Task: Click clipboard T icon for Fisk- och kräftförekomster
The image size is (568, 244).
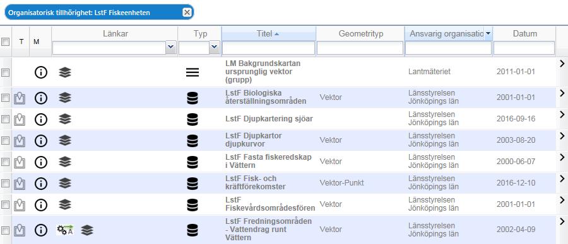Action: [x=20, y=184]
